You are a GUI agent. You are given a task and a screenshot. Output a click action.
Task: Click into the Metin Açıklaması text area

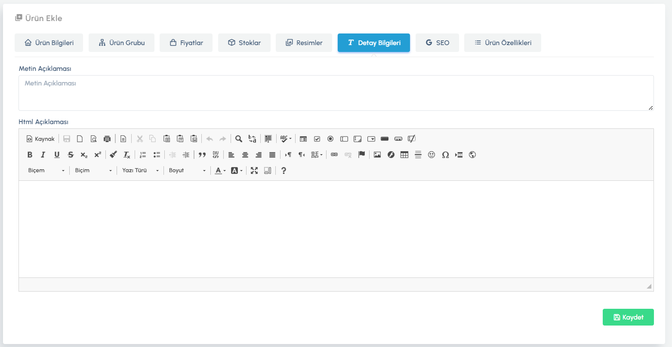[x=336, y=93]
